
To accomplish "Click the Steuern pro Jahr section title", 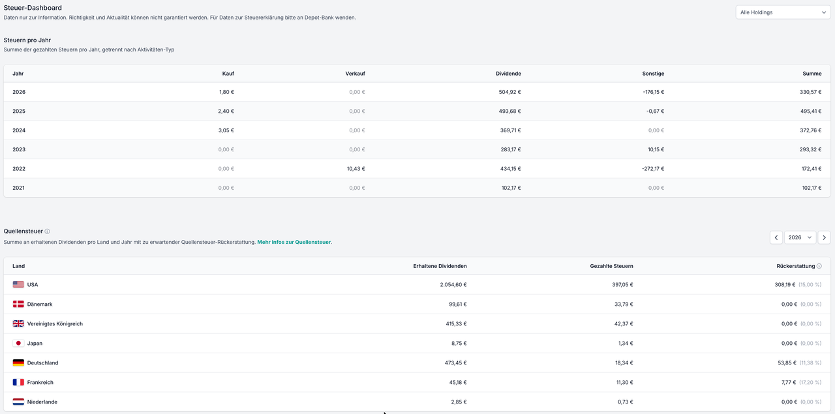I will tap(27, 40).
